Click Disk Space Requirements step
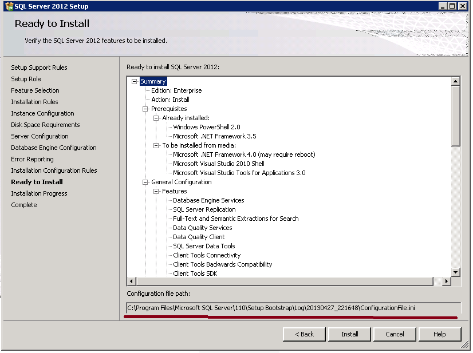473x353 pixels. point(46,125)
